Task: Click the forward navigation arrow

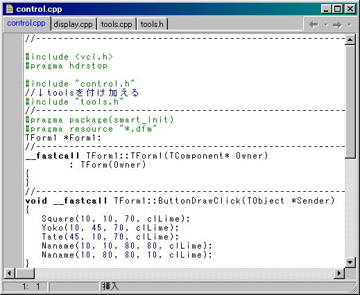Action: [x=337, y=24]
